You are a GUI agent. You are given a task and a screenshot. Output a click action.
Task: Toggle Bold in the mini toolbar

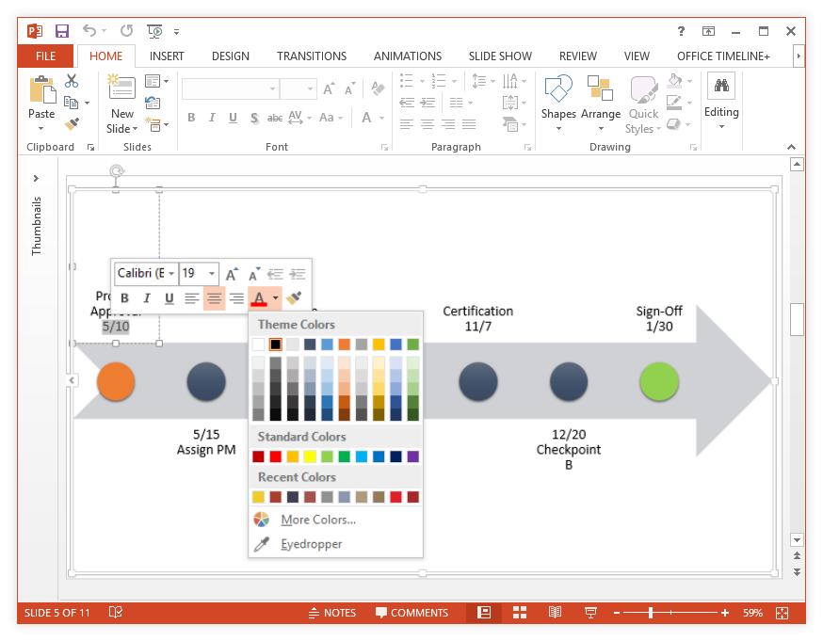124,298
